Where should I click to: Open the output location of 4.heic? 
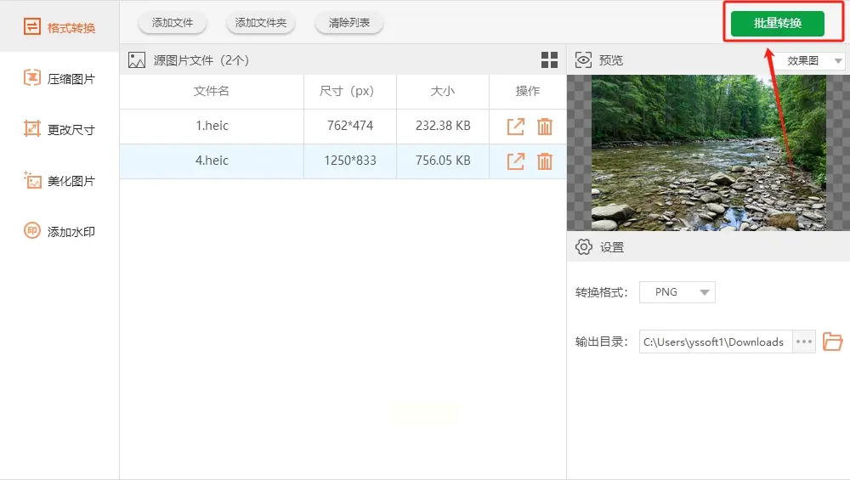pyautogui.click(x=516, y=161)
